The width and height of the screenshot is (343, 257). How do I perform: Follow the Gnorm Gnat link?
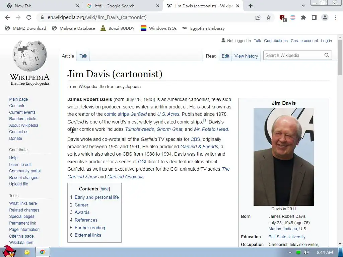pos(169,129)
